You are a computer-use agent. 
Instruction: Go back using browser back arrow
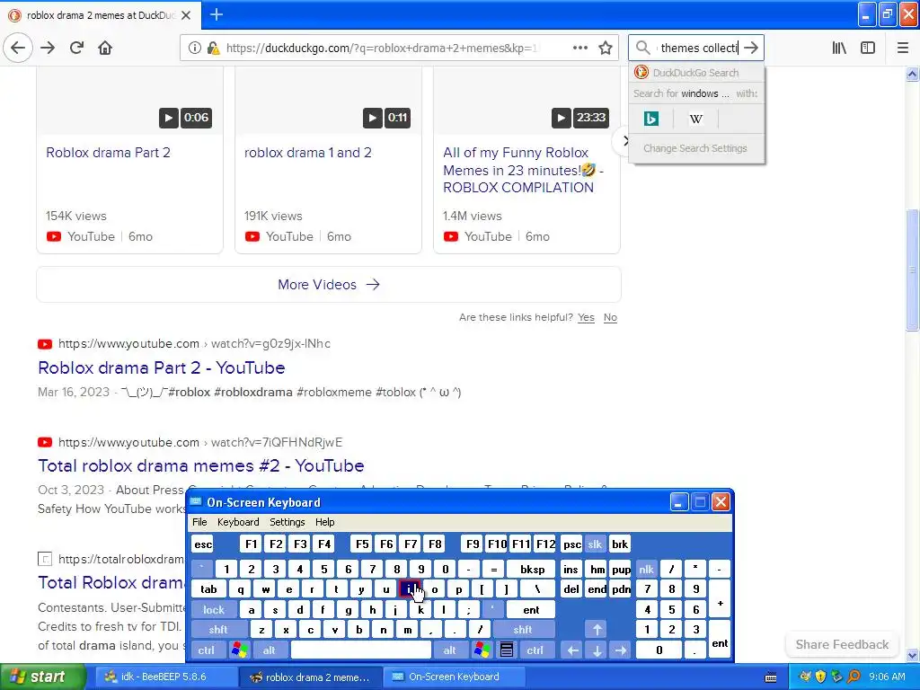pyautogui.click(x=18, y=48)
